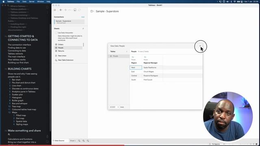Click the sheets list scrollbar
Viewport: 260px width, 146px height.
(x=83, y=45)
